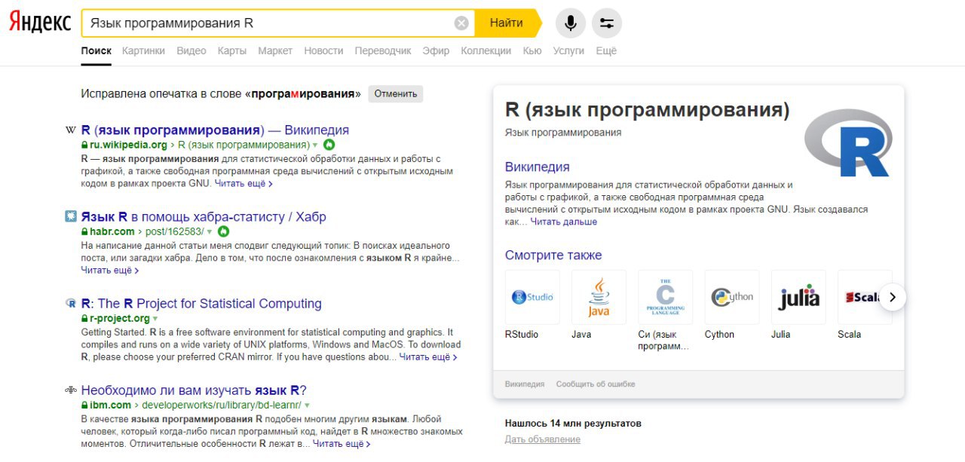Click RStudio caption under its thumbnail

point(522,334)
